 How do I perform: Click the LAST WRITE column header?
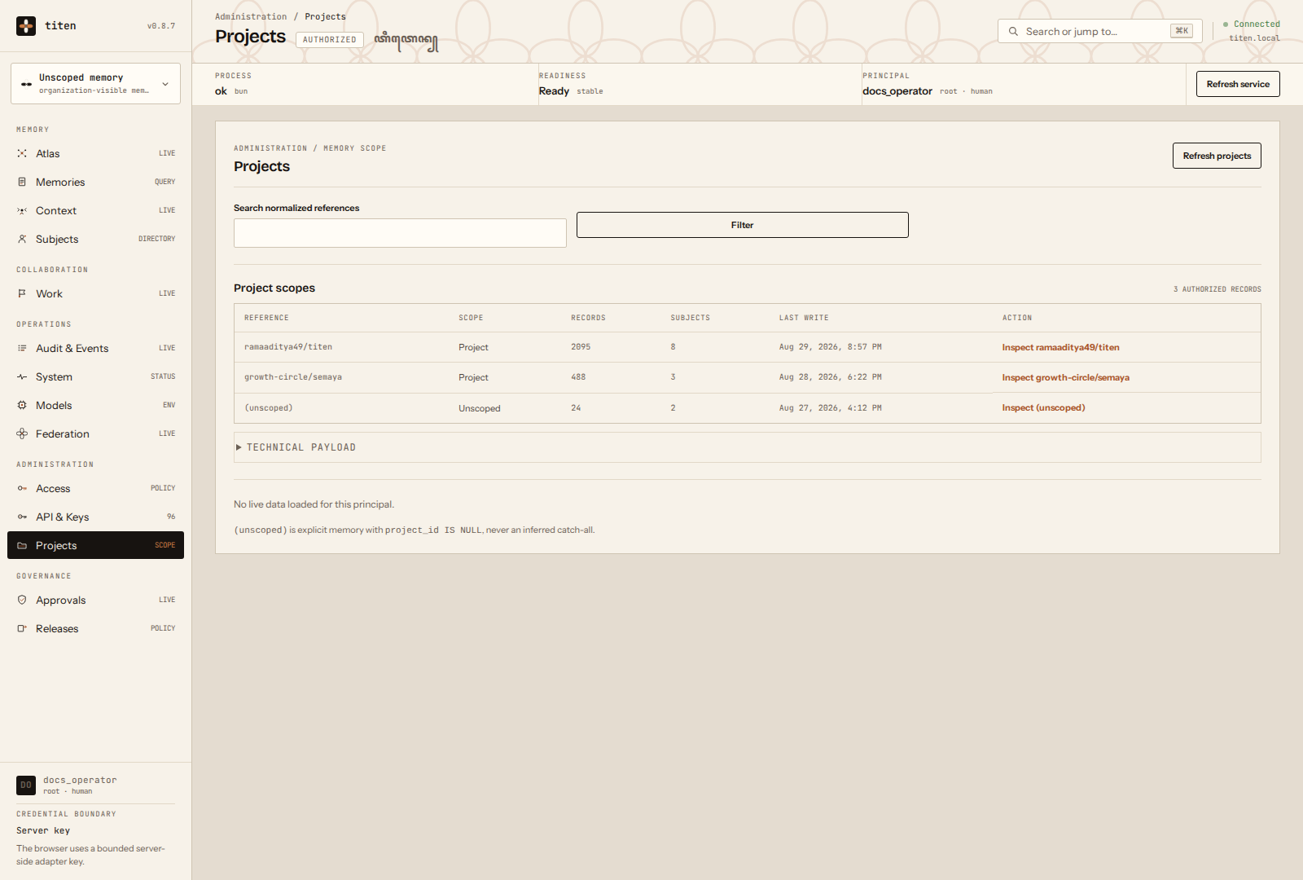click(x=804, y=318)
